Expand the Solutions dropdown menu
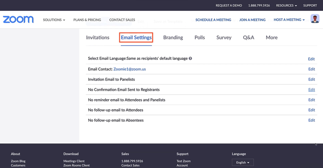 (x=54, y=20)
